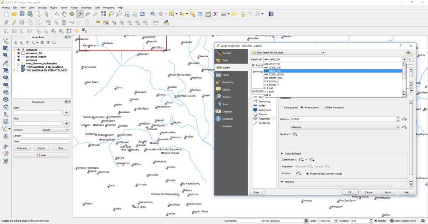Open Show labels for this layer dropdown
428x224 pixels.
[x=288, y=52]
